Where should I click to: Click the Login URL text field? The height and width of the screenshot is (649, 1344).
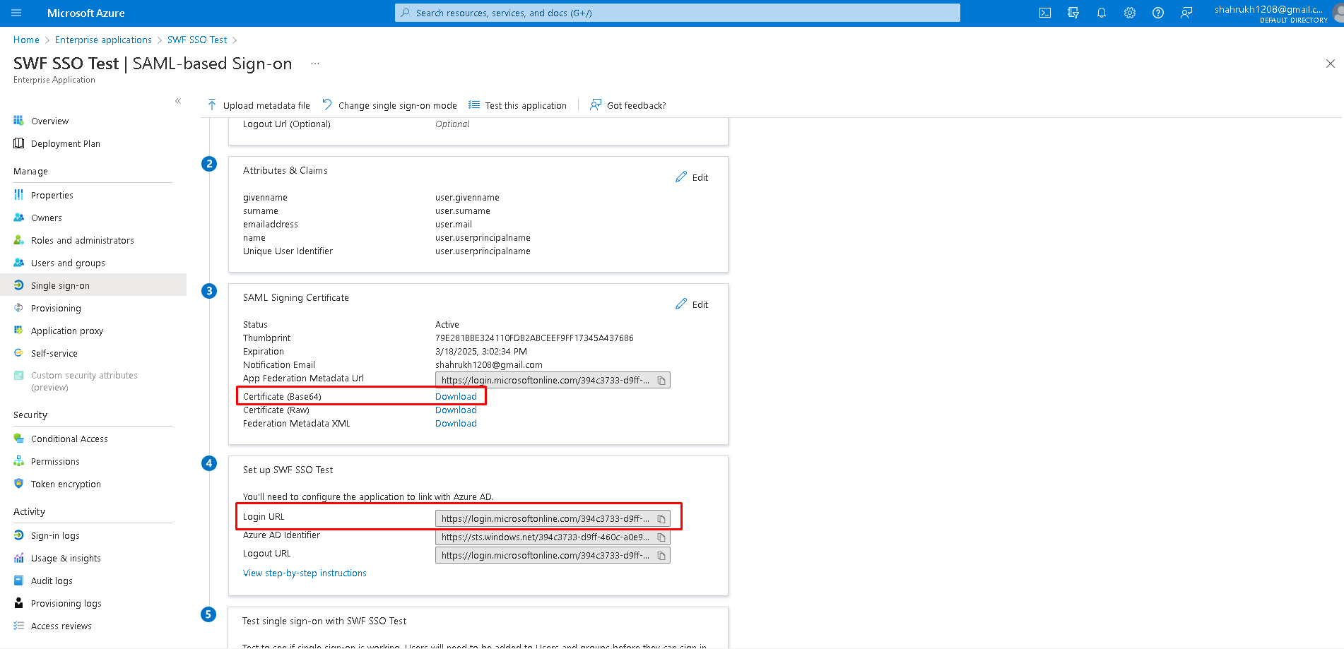click(553, 519)
